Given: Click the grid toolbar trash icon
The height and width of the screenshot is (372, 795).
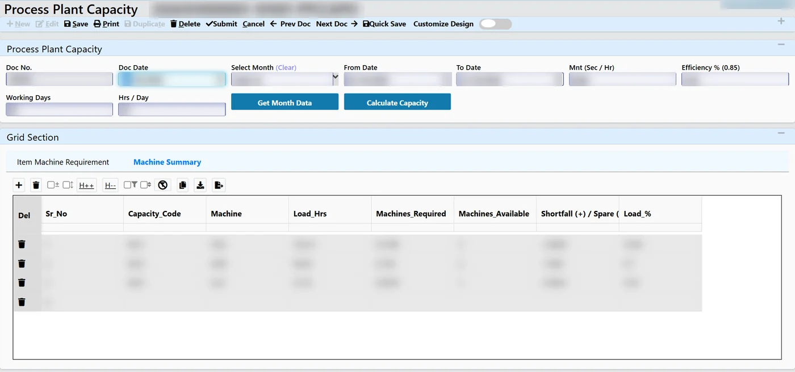Looking at the screenshot, I should (x=36, y=185).
